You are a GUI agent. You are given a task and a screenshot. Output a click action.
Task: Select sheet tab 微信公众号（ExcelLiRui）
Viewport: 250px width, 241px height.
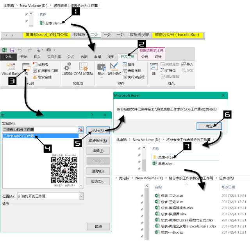177,35
